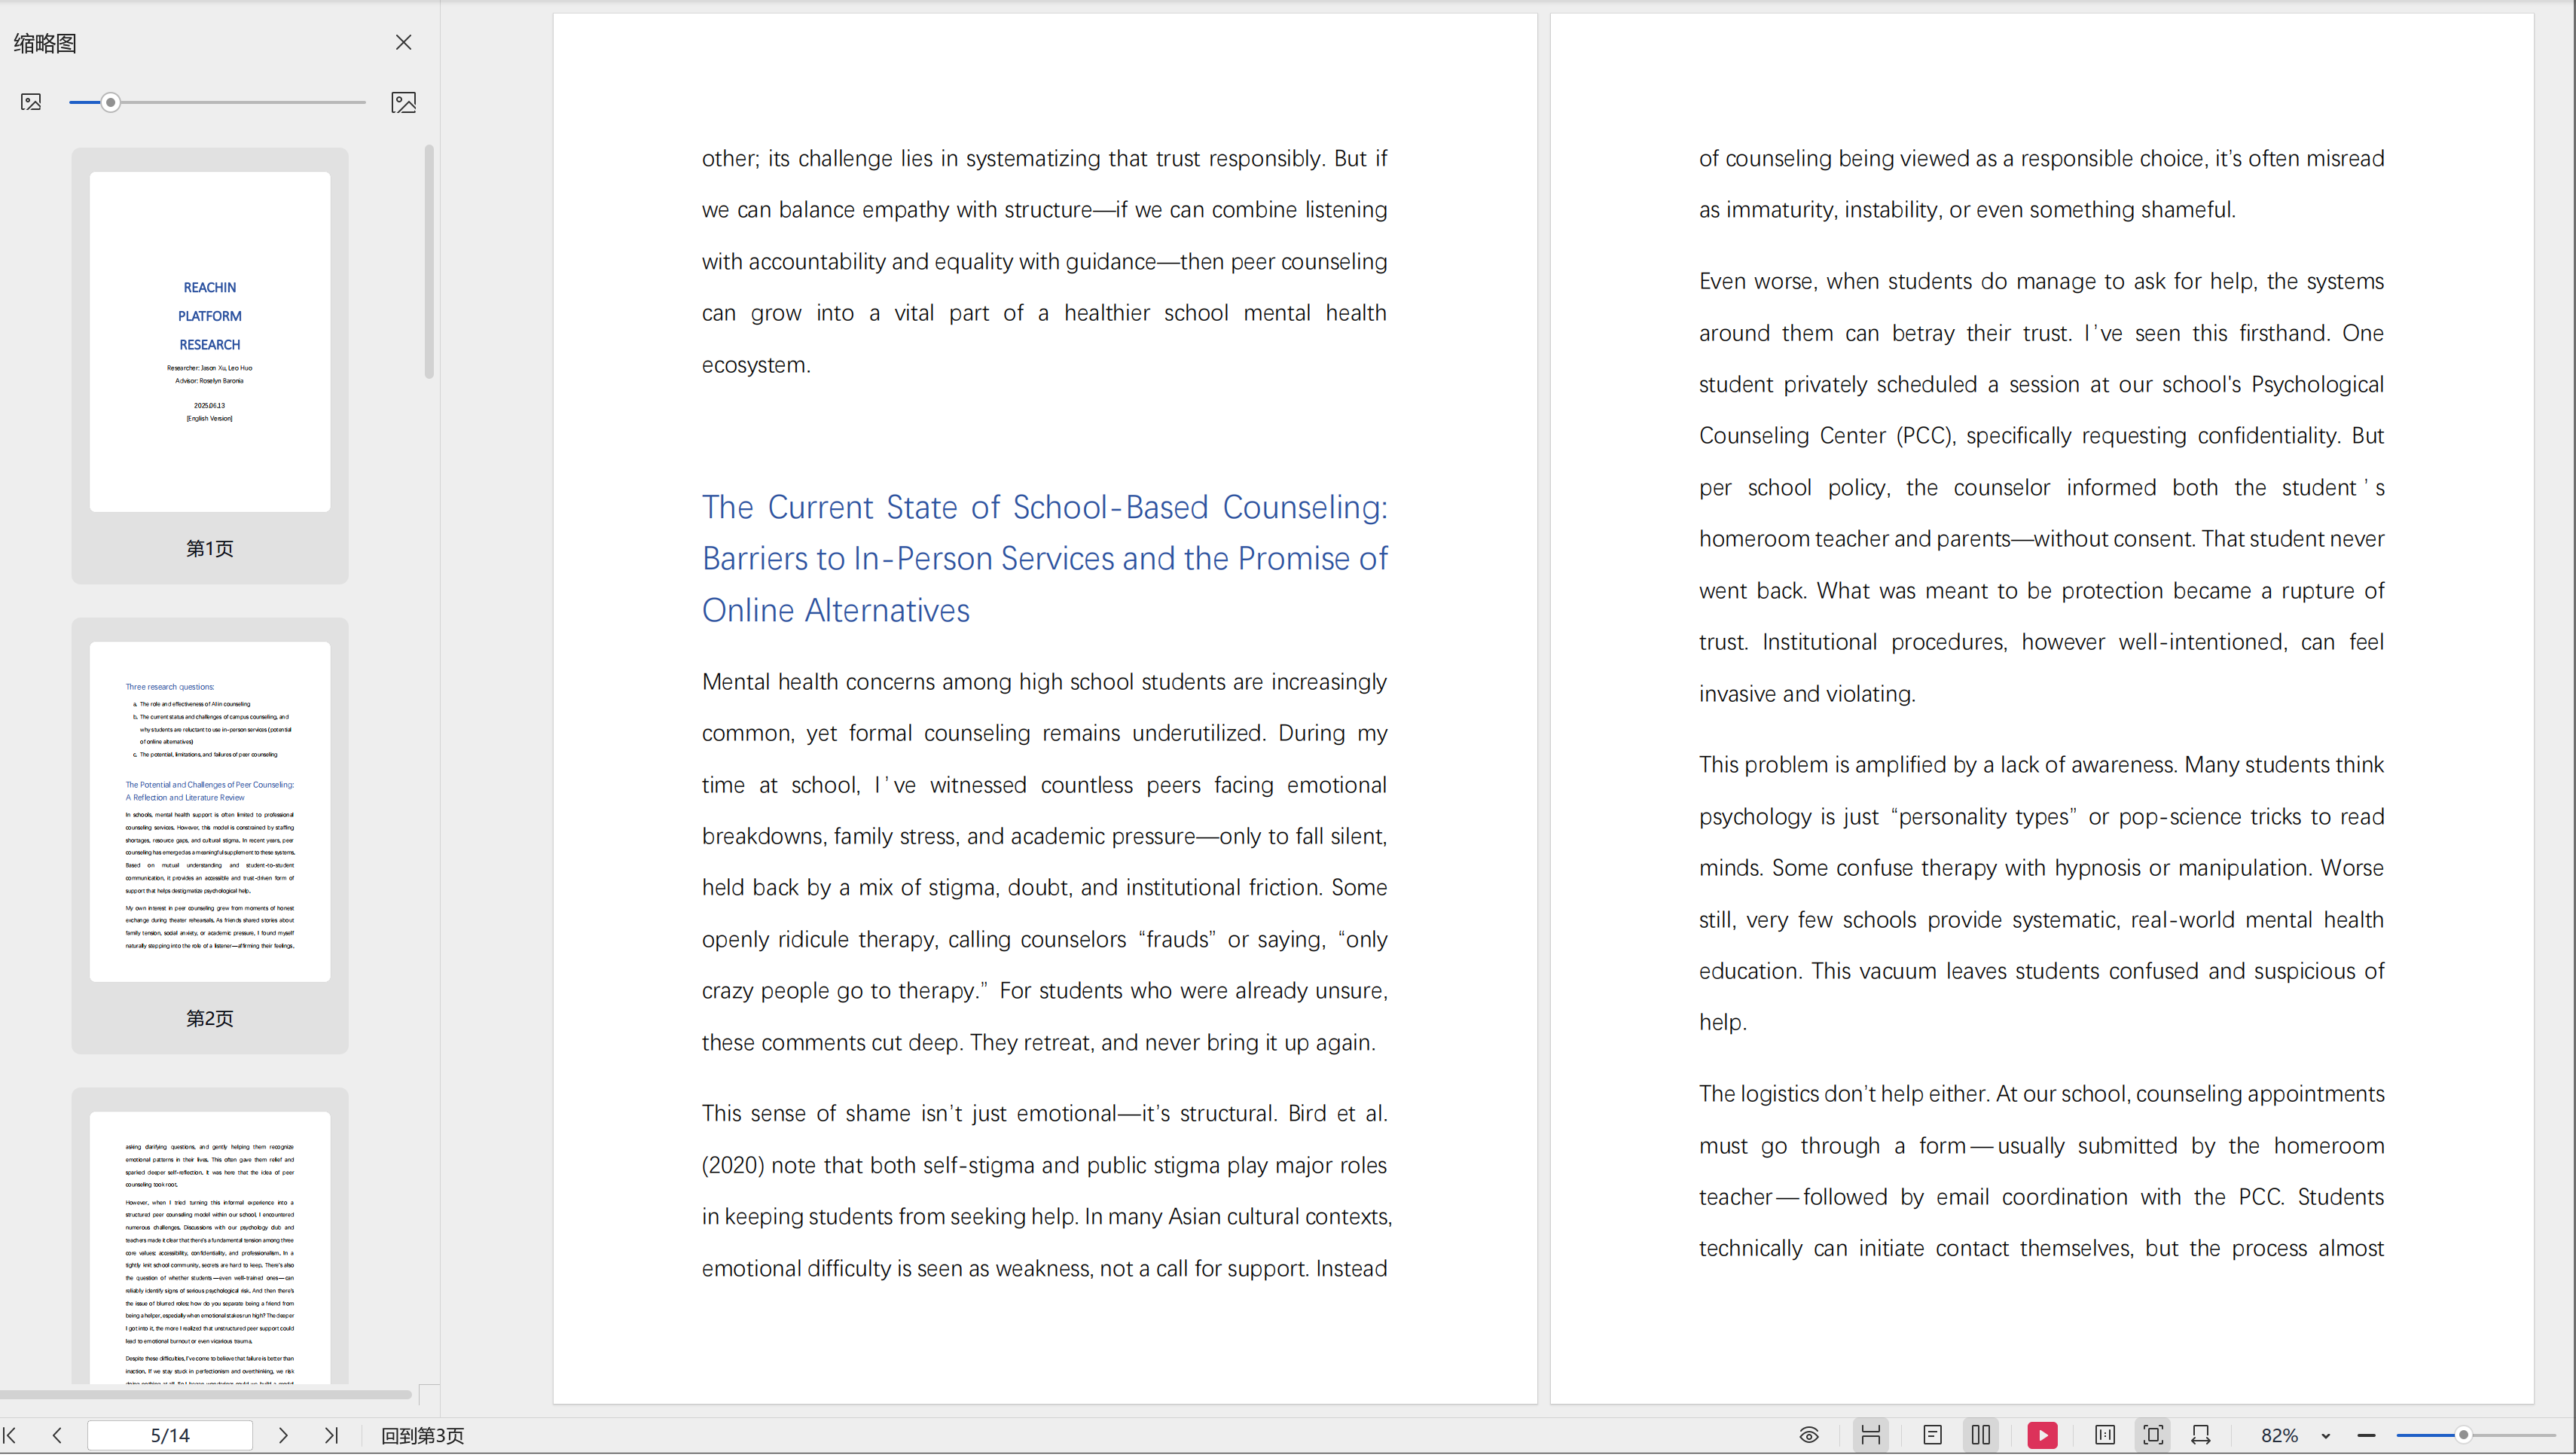Jump to the last page
The width and height of the screenshot is (2576, 1455).
pyautogui.click(x=331, y=1435)
